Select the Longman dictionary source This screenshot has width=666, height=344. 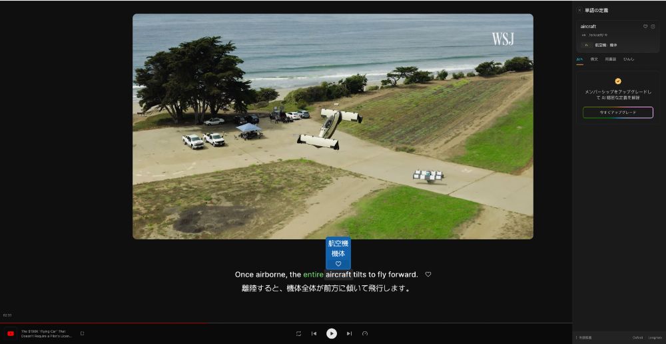pos(655,337)
